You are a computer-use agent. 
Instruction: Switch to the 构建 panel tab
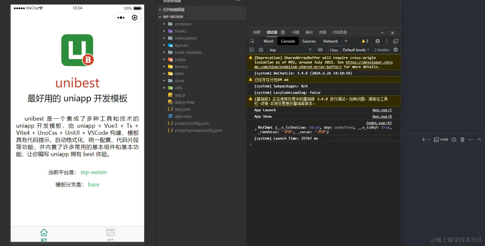click(x=257, y=33)
